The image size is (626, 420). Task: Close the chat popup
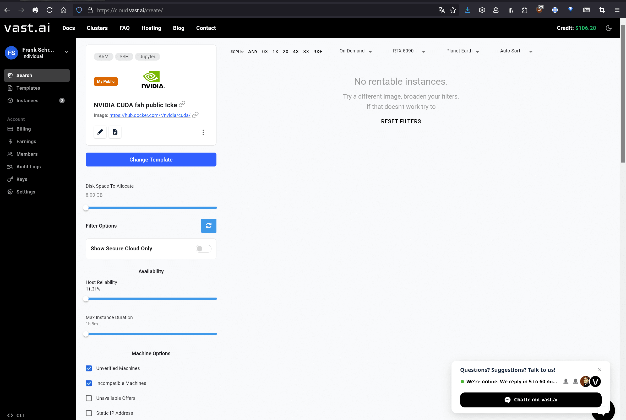pos(600,370)
